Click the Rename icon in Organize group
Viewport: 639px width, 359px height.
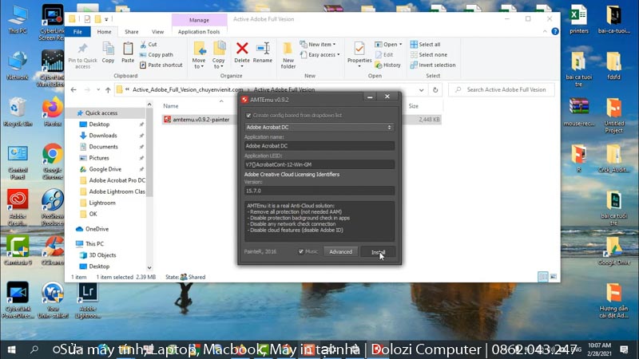click(x=263, y=51)
